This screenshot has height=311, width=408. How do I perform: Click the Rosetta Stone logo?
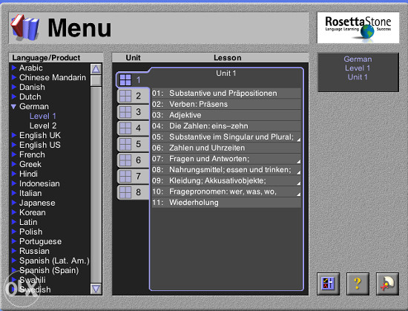click(x=358, y=27)
